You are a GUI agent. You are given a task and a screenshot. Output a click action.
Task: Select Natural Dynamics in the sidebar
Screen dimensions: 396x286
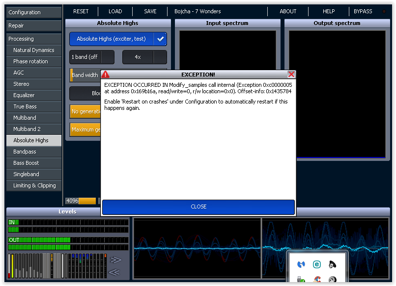[x=34, y=50]
